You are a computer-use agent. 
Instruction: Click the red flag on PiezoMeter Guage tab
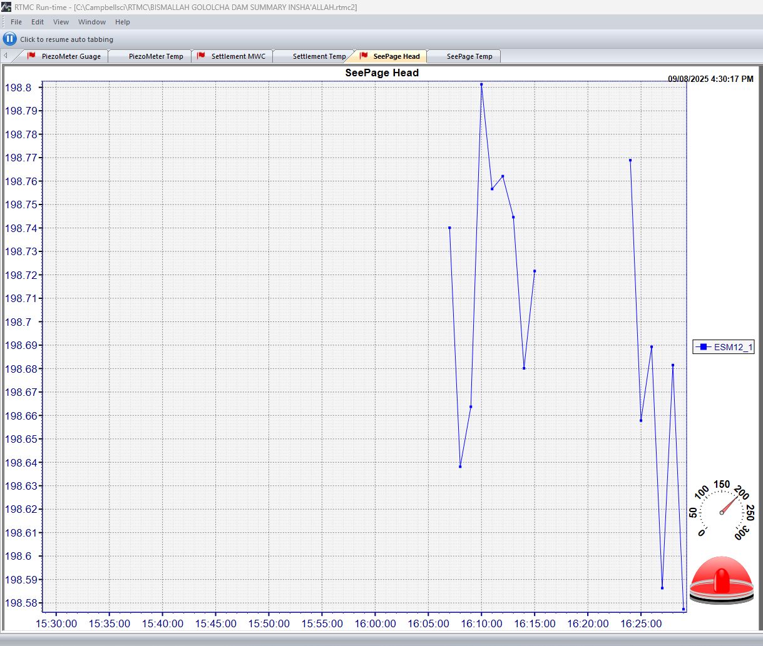[31, 56]
